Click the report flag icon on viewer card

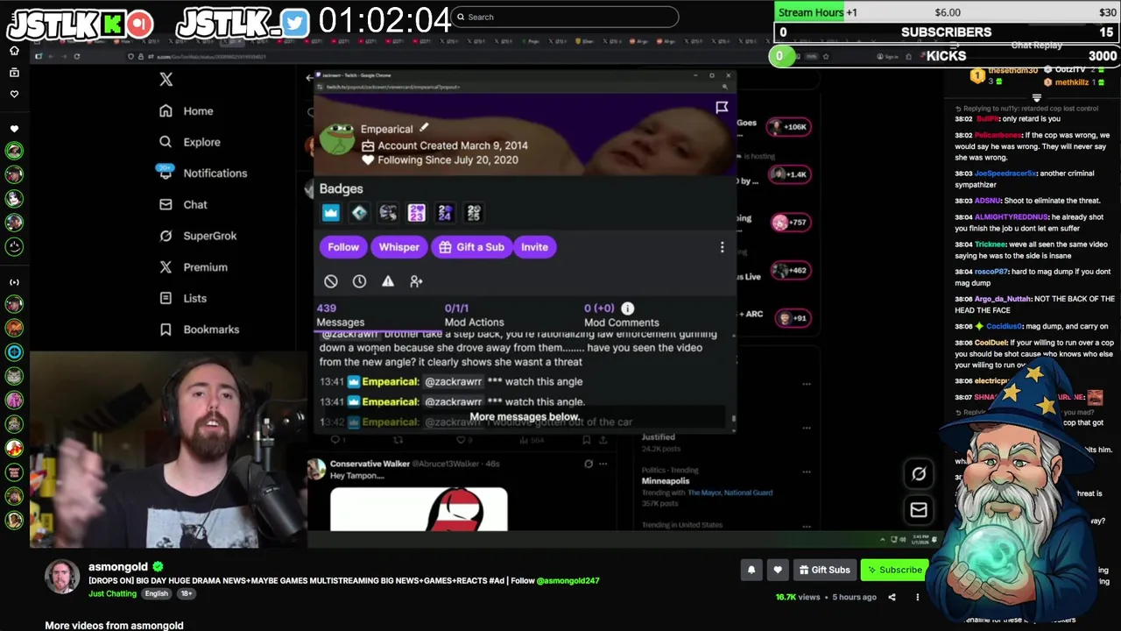pos(722,107)
